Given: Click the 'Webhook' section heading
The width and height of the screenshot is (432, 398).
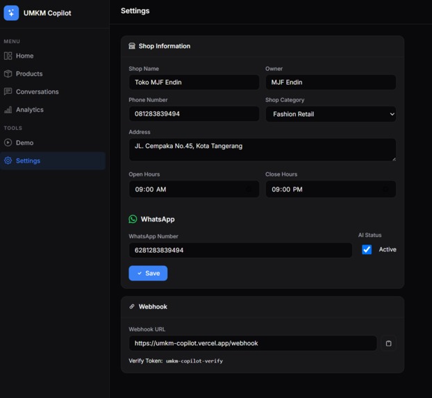Looking at the screenshot, I should (x=153, y=306).
